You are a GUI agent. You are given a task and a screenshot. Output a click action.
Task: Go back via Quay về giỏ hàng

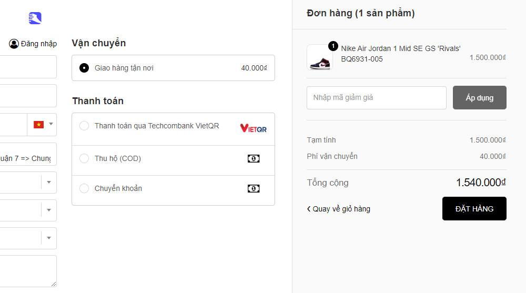click(x=339, y=209)
